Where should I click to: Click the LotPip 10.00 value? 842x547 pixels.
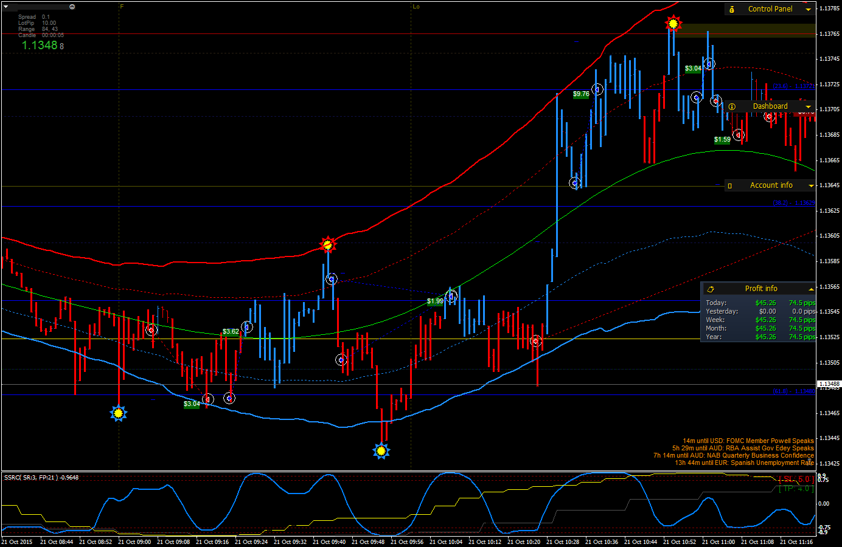(49, 23)
